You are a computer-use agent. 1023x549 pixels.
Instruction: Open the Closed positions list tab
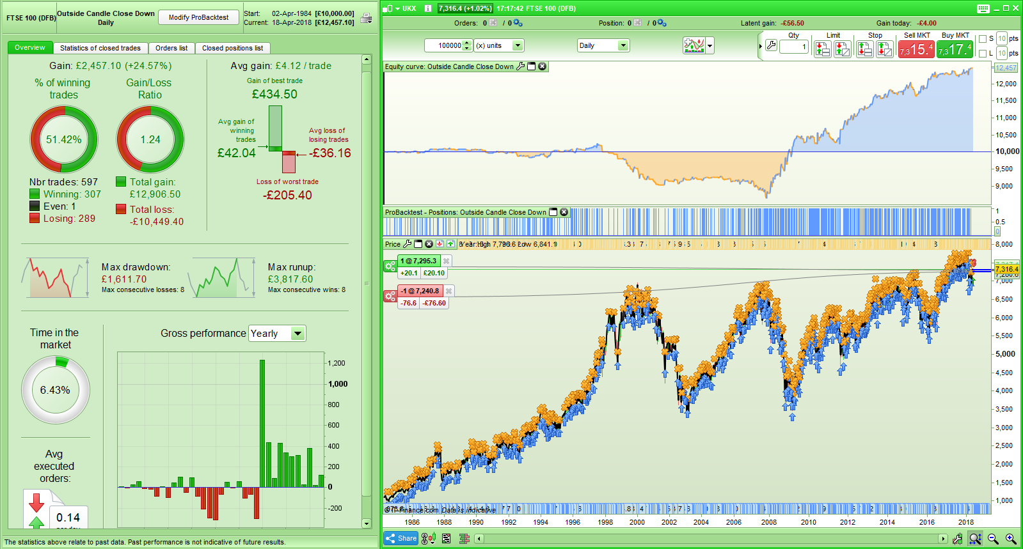coord(233,48)
